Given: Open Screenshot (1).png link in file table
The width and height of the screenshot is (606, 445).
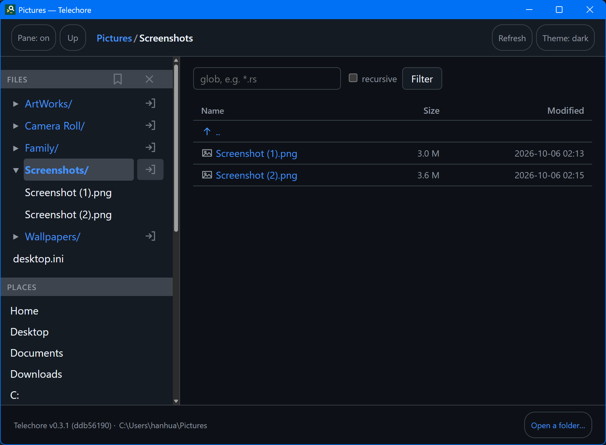Looking at the screenshot, I should pyautogui.click(x=257, y=154).
